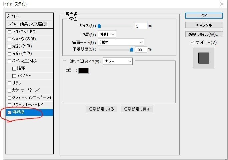
Task: Click the 不透明度 percent input field
Action: [x=141, y=50]
